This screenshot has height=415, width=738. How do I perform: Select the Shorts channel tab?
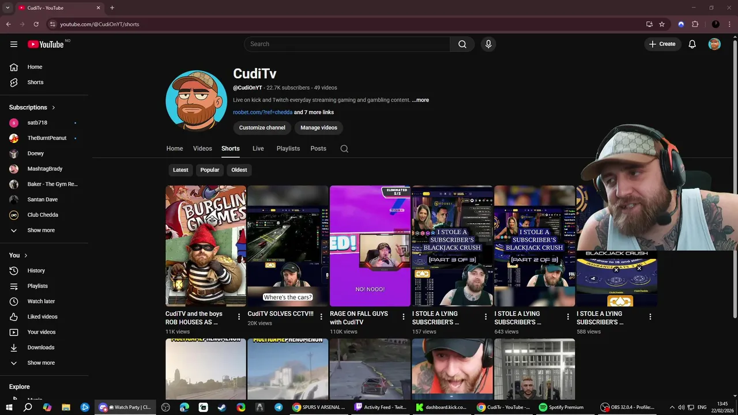point(231,149)
